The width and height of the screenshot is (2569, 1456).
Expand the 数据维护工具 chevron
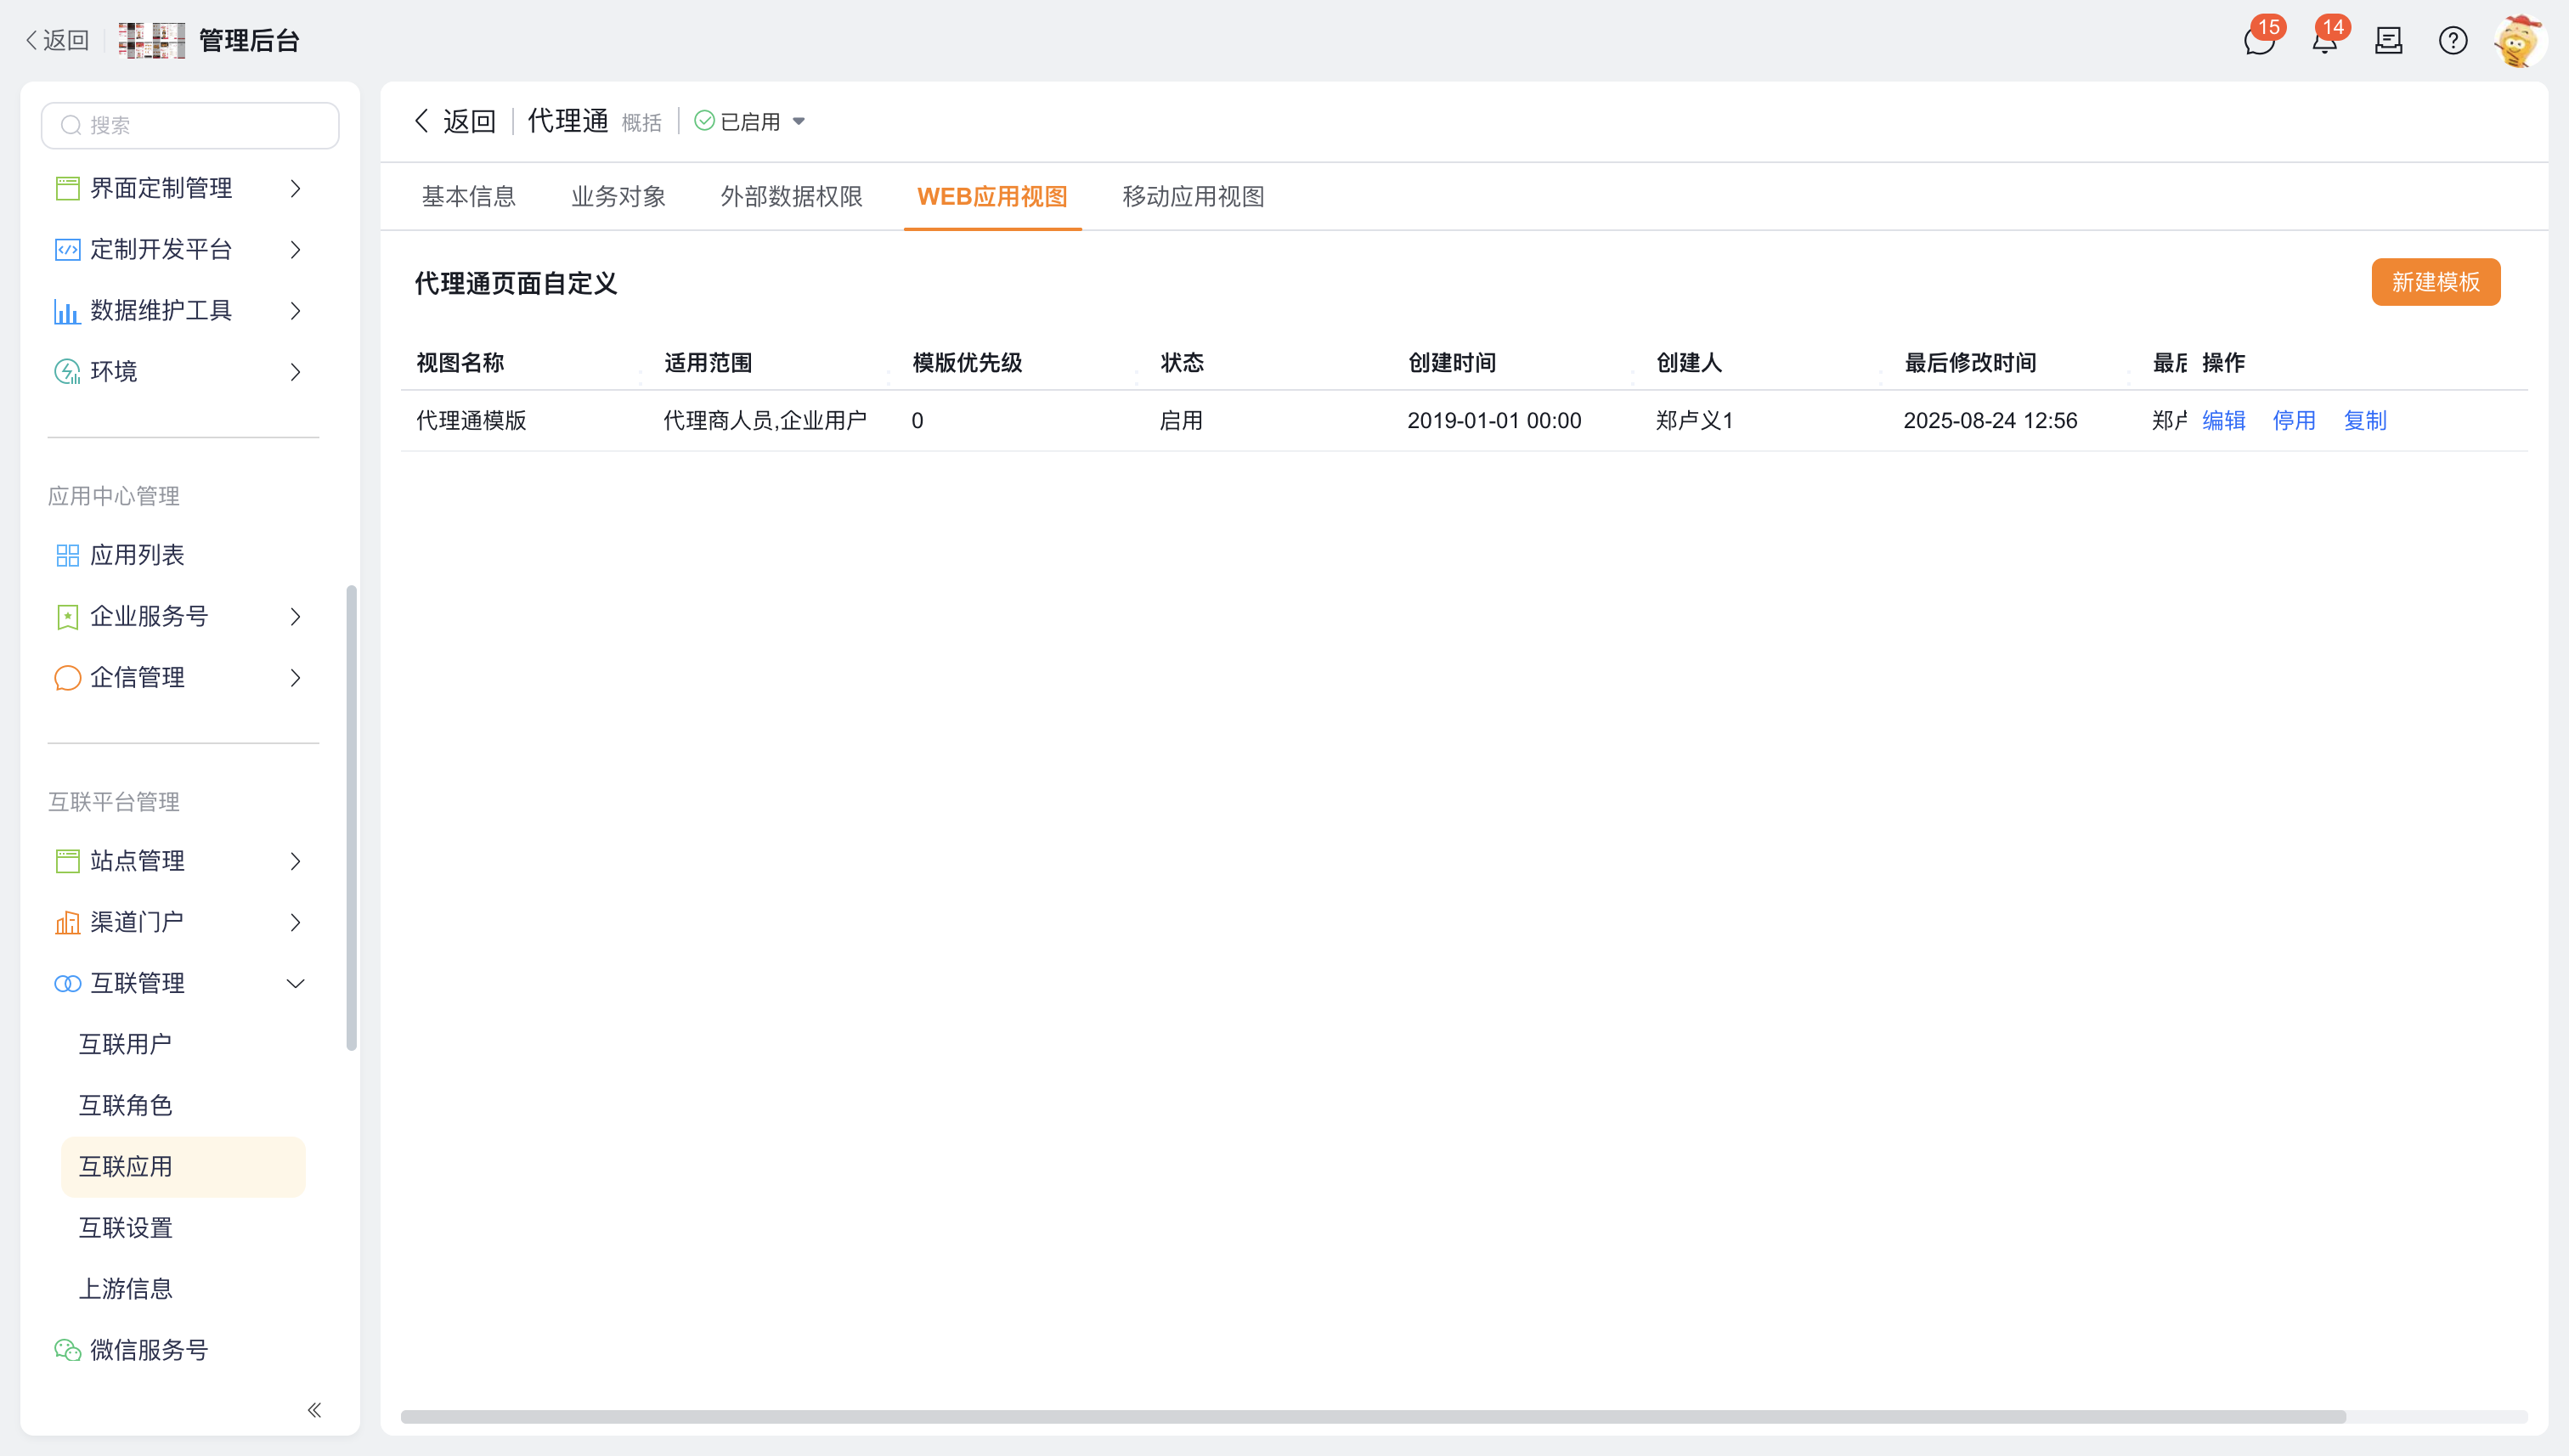(x=295, y=311)
